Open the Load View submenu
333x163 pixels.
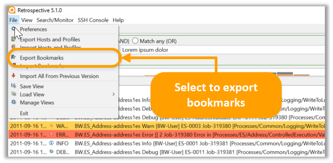pyautogui.click(x=63, y=94)
